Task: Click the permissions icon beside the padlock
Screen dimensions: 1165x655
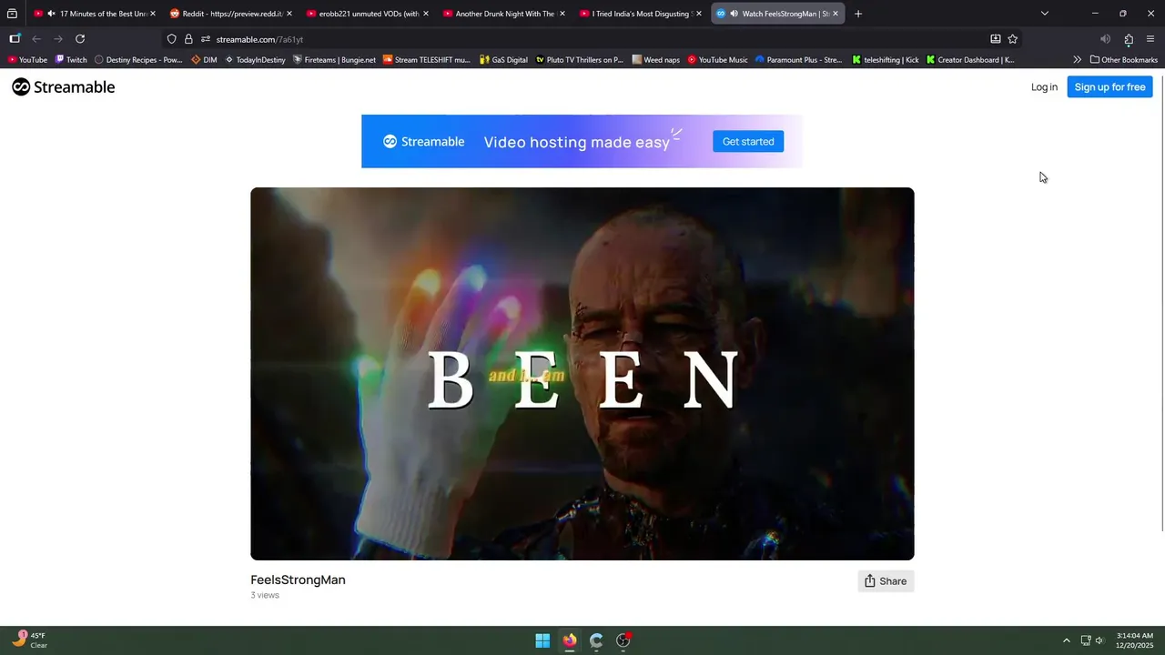Action: pos(206,39)
